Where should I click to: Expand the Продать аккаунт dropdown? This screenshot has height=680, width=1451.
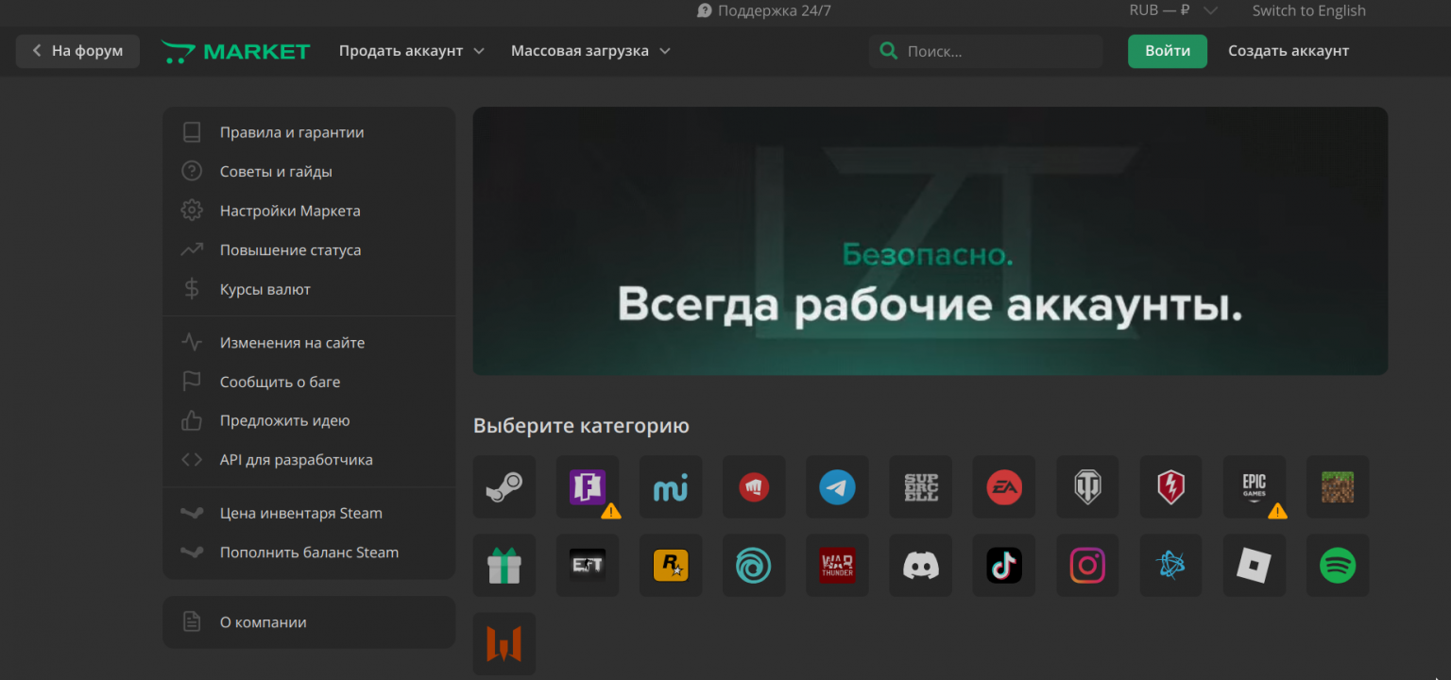[411, 51]
